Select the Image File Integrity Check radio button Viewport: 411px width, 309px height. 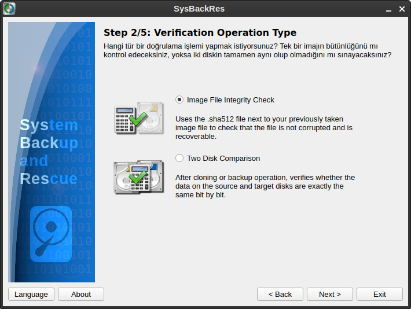[179, 100]
